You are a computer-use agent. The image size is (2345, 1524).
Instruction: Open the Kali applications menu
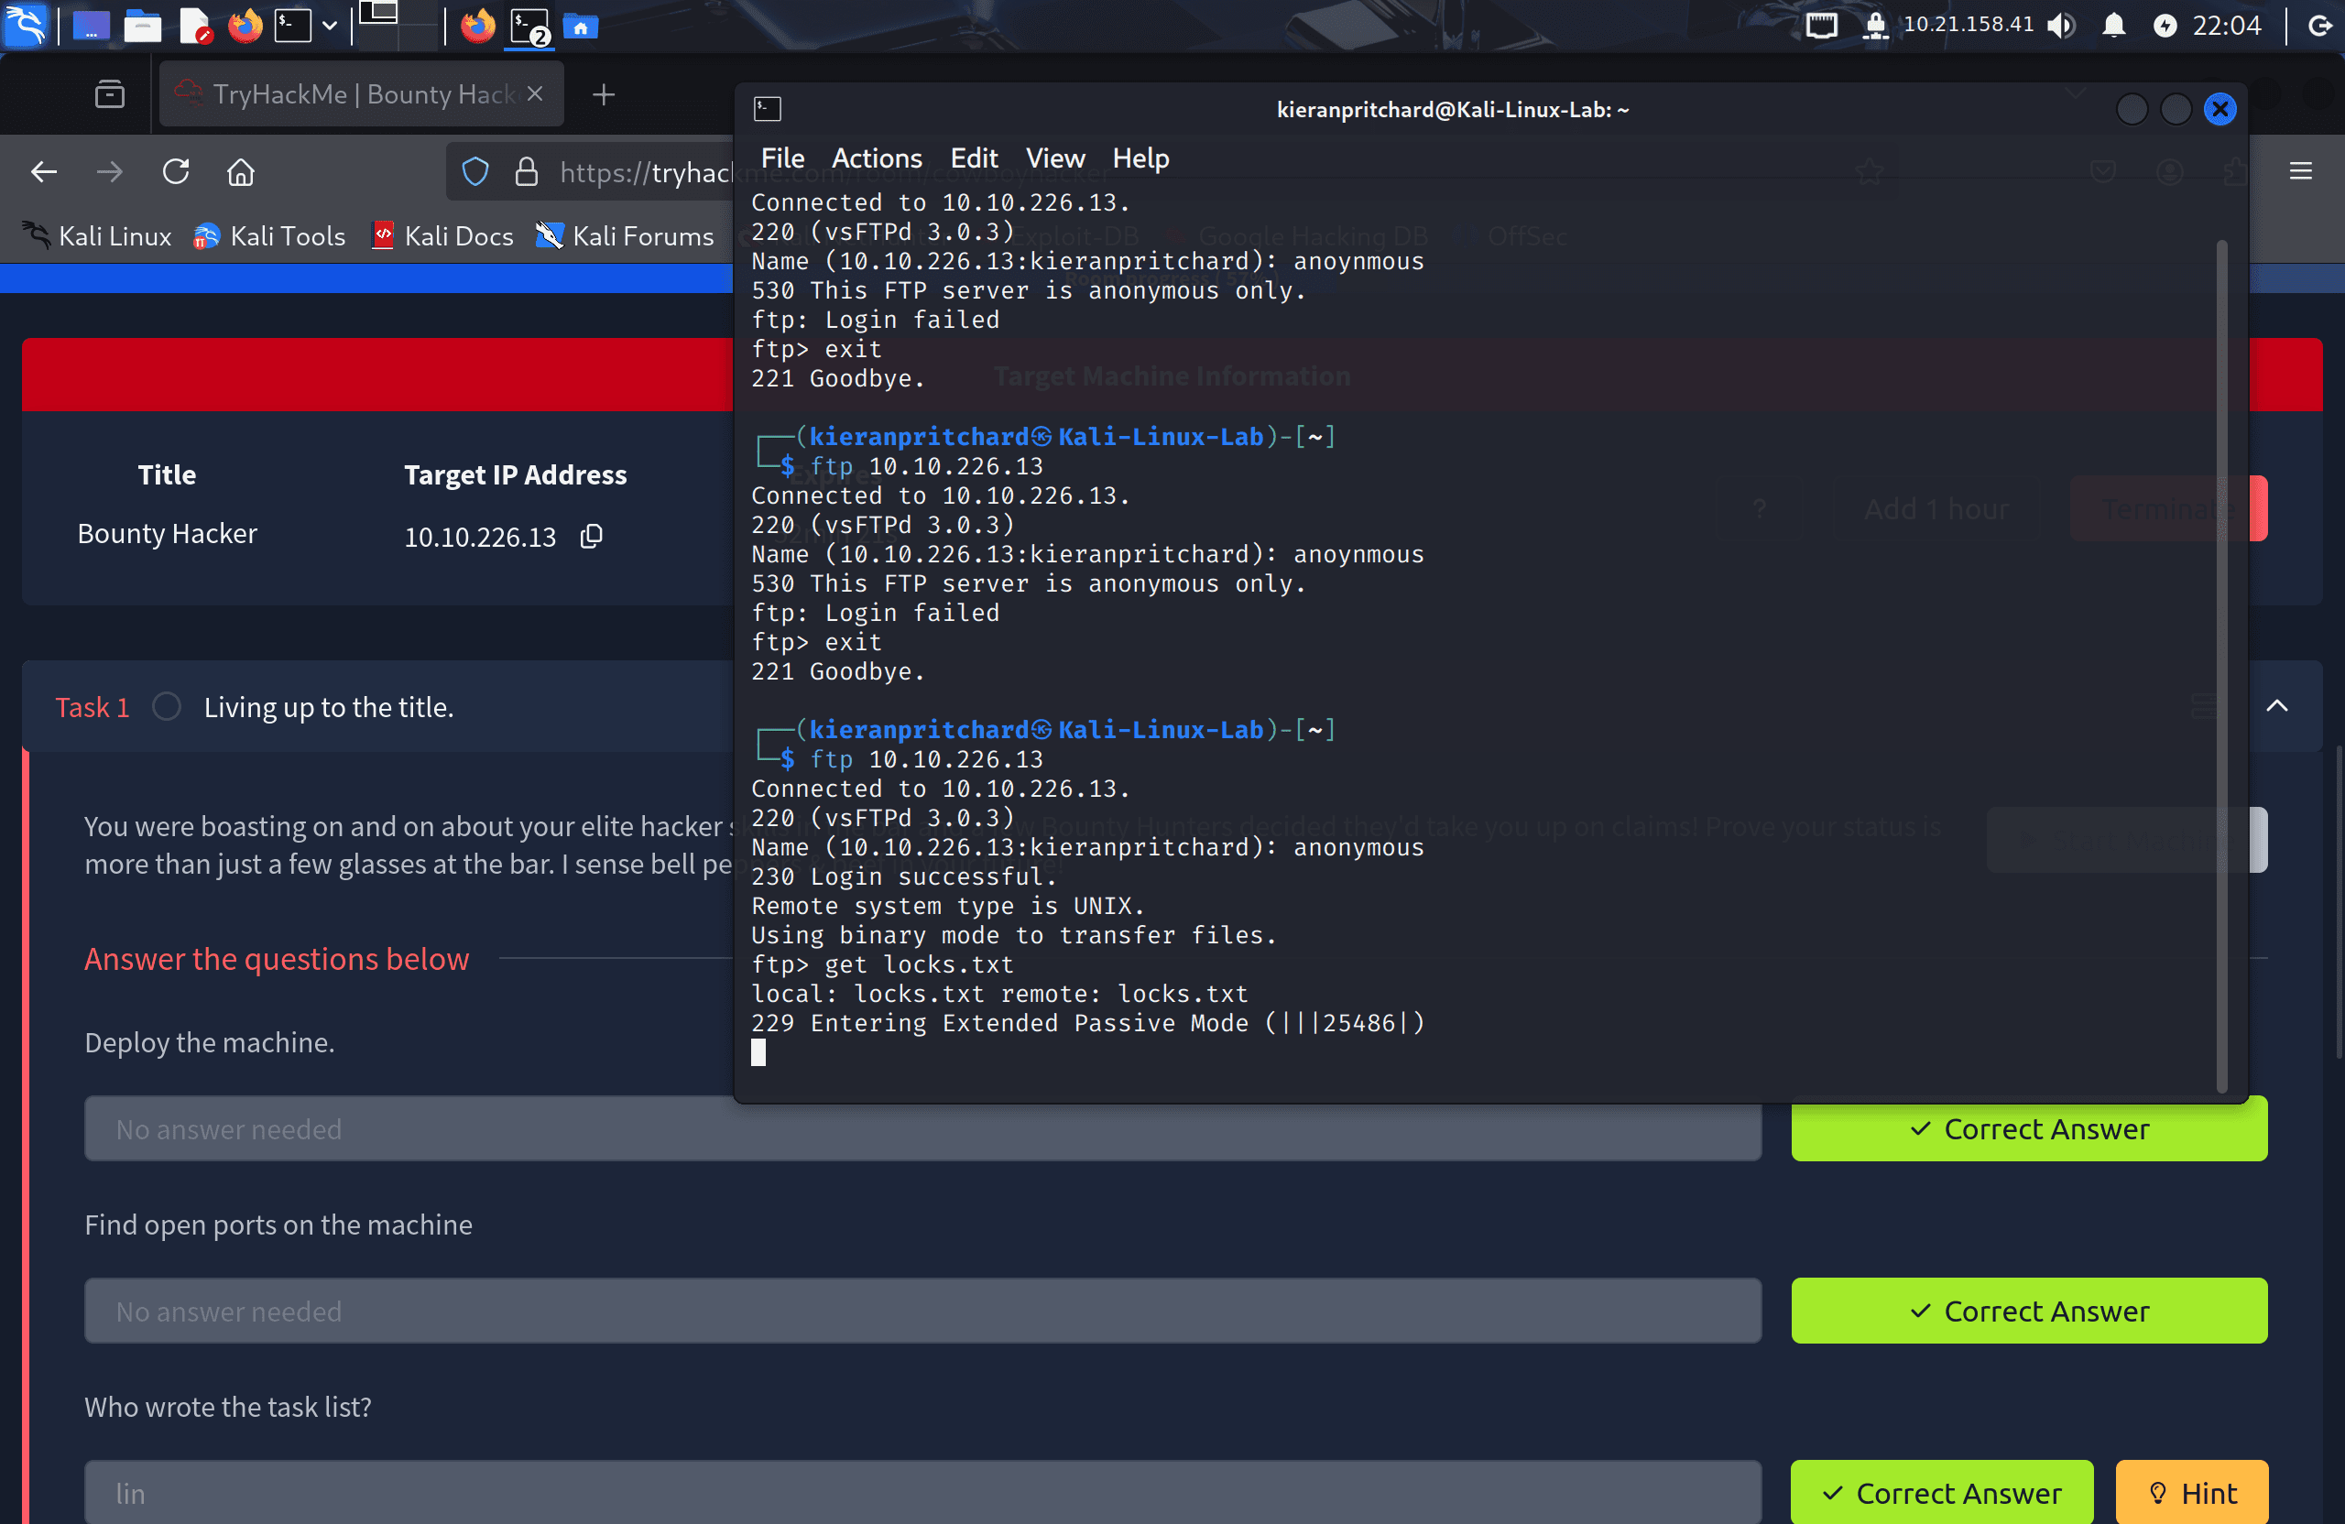coord(25,25)
